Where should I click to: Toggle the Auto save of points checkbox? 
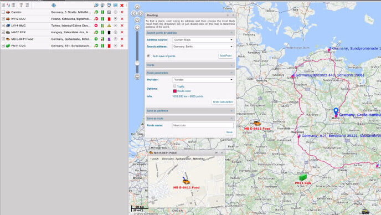(x=148, y=56)
